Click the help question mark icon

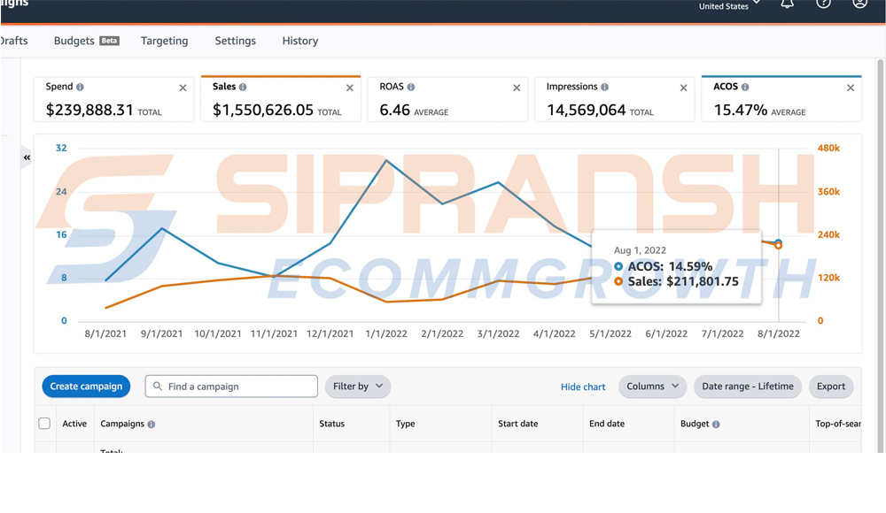tap(824, 4)
